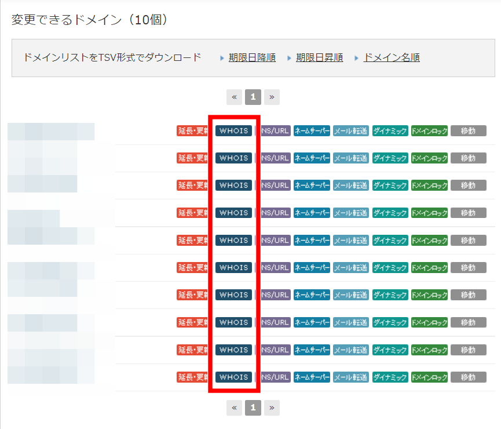Open WHOIS for the third domain row
The image size is (501, 429).
pos(233,186)
